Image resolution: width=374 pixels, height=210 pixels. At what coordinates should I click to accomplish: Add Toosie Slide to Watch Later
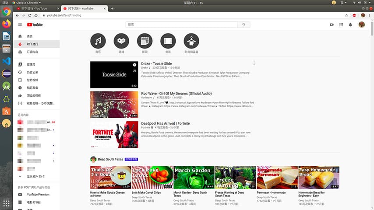(x=134, y=65)
